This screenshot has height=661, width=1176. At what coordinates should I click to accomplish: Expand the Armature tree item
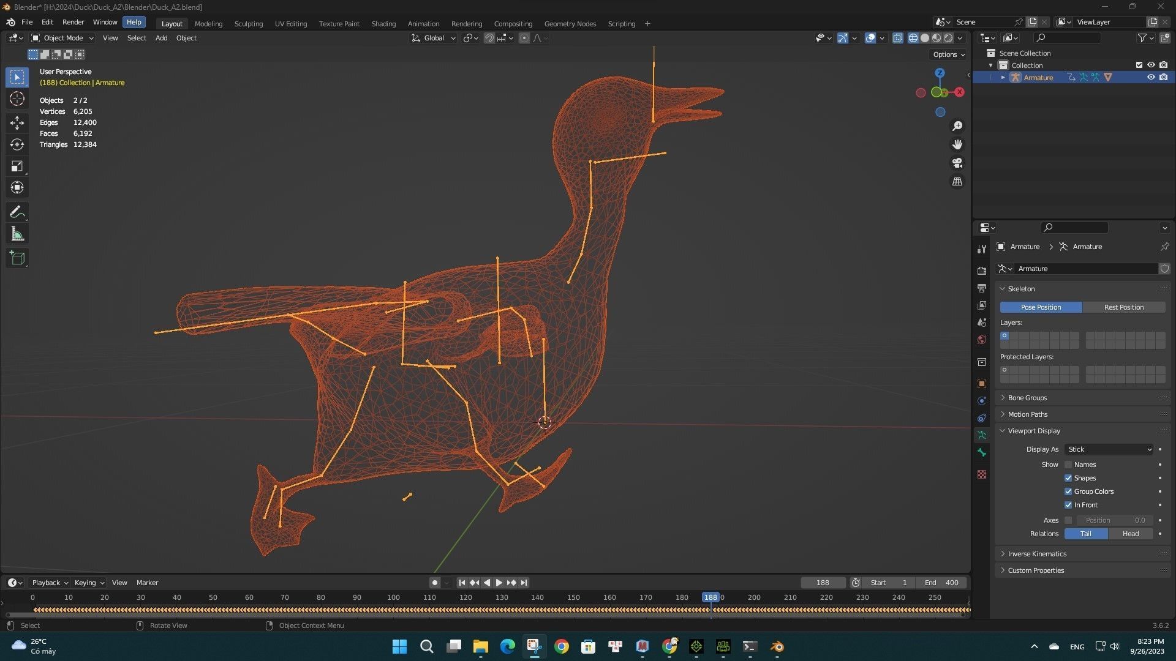(1003, 77)
